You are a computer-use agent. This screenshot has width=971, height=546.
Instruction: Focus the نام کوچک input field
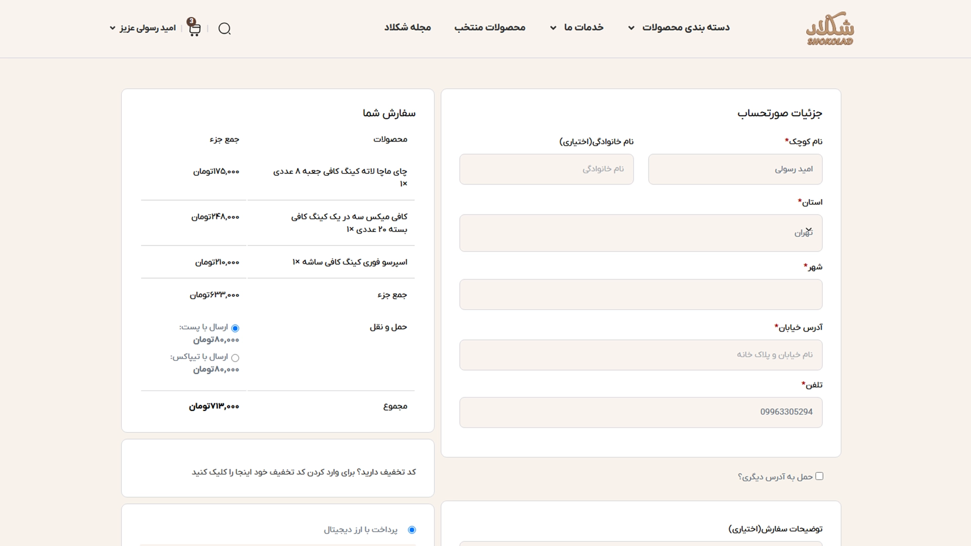click(x=735, y=169)
